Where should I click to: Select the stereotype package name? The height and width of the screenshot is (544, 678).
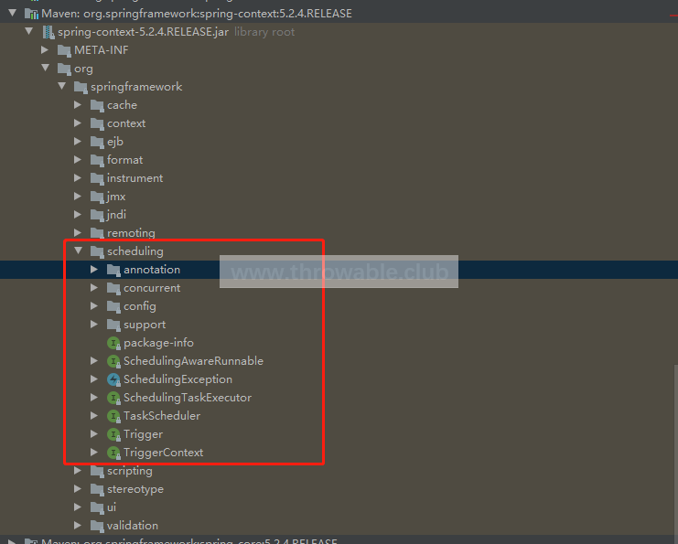tap(135, 489)
